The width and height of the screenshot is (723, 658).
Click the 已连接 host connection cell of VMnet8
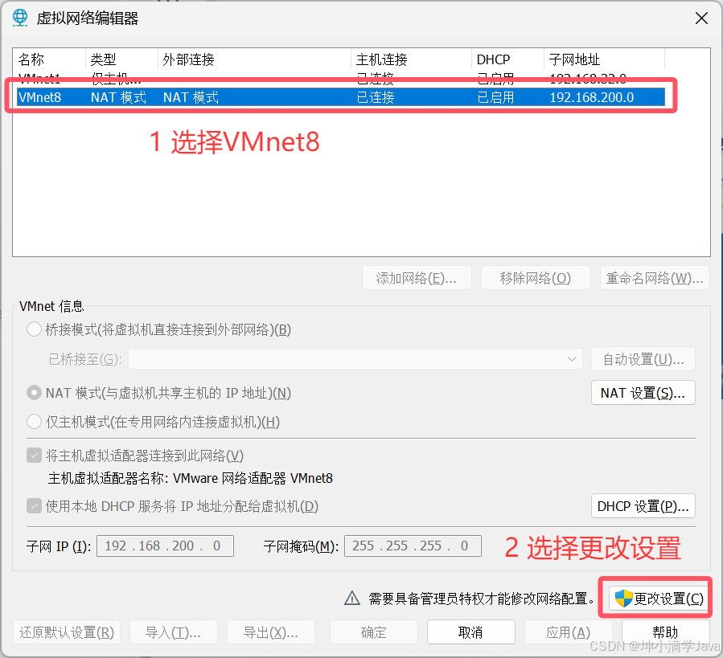(x=376, y=97)
